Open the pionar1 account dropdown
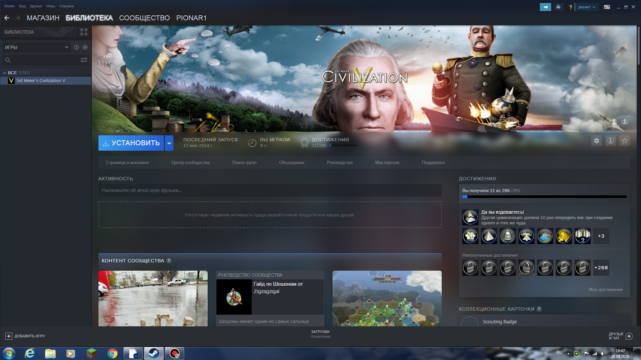 pyautogui.click(x=587, y=7)
